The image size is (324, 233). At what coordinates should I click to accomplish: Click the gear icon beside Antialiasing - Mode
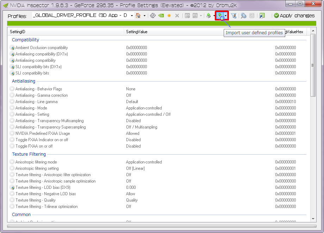pos(12,108)
